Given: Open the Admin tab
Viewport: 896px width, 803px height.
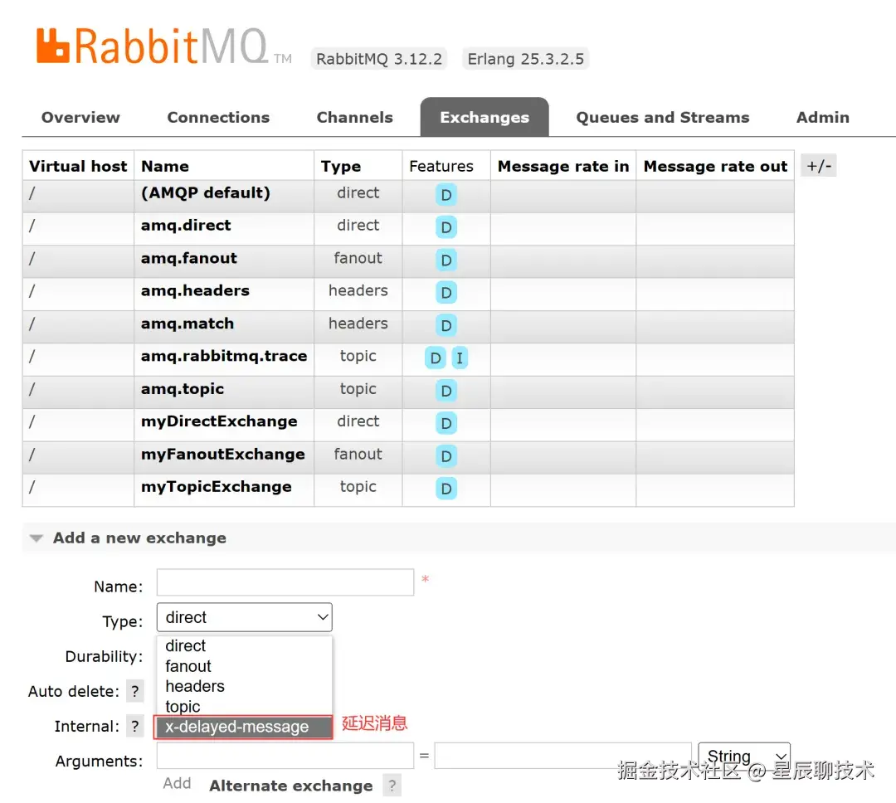Looking at the screenshot, I should [823, 117].
